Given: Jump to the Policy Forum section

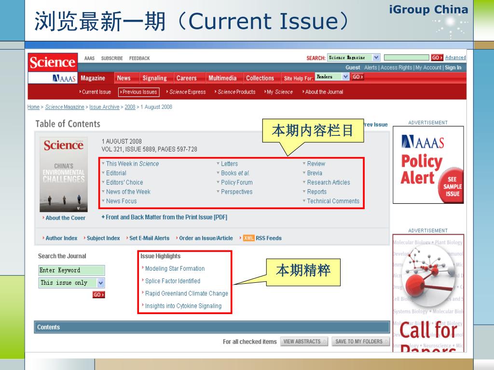Looking at the screenshot, I should click(x=236, y=183).
